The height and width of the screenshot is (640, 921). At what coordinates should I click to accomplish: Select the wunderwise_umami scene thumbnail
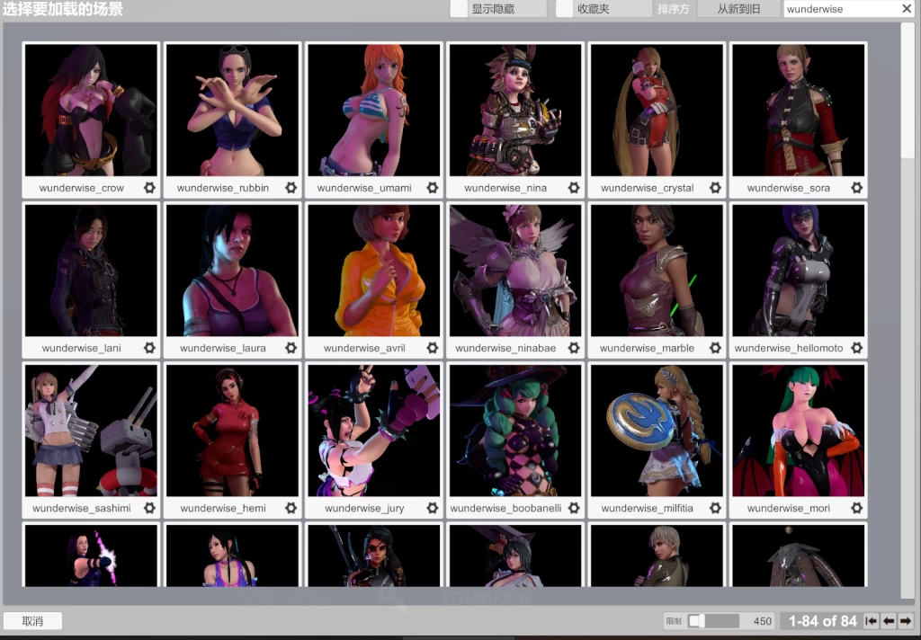pyautogui.click(x=374, y=110)
